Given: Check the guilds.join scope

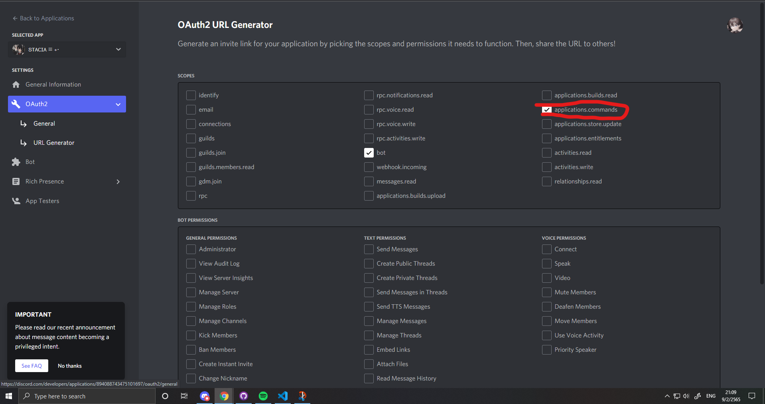Looking at the screenshot, I should (191, 153).
